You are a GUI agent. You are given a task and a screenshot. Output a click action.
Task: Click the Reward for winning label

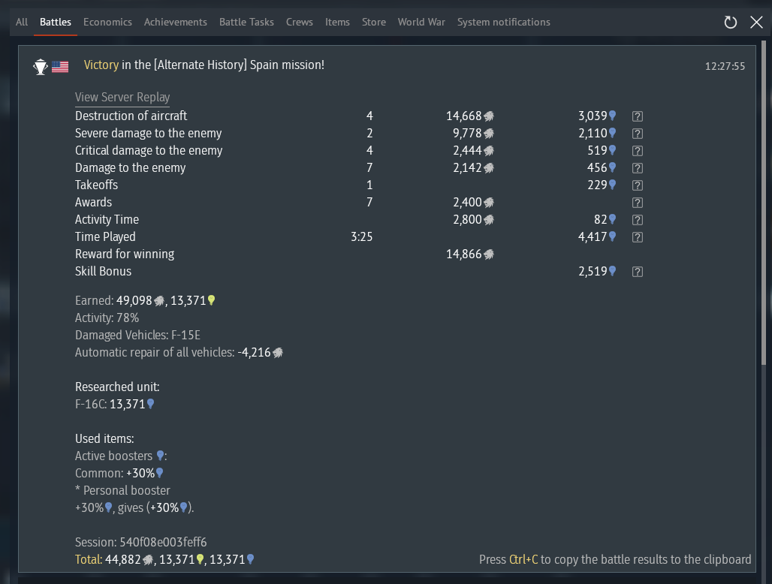125,254
